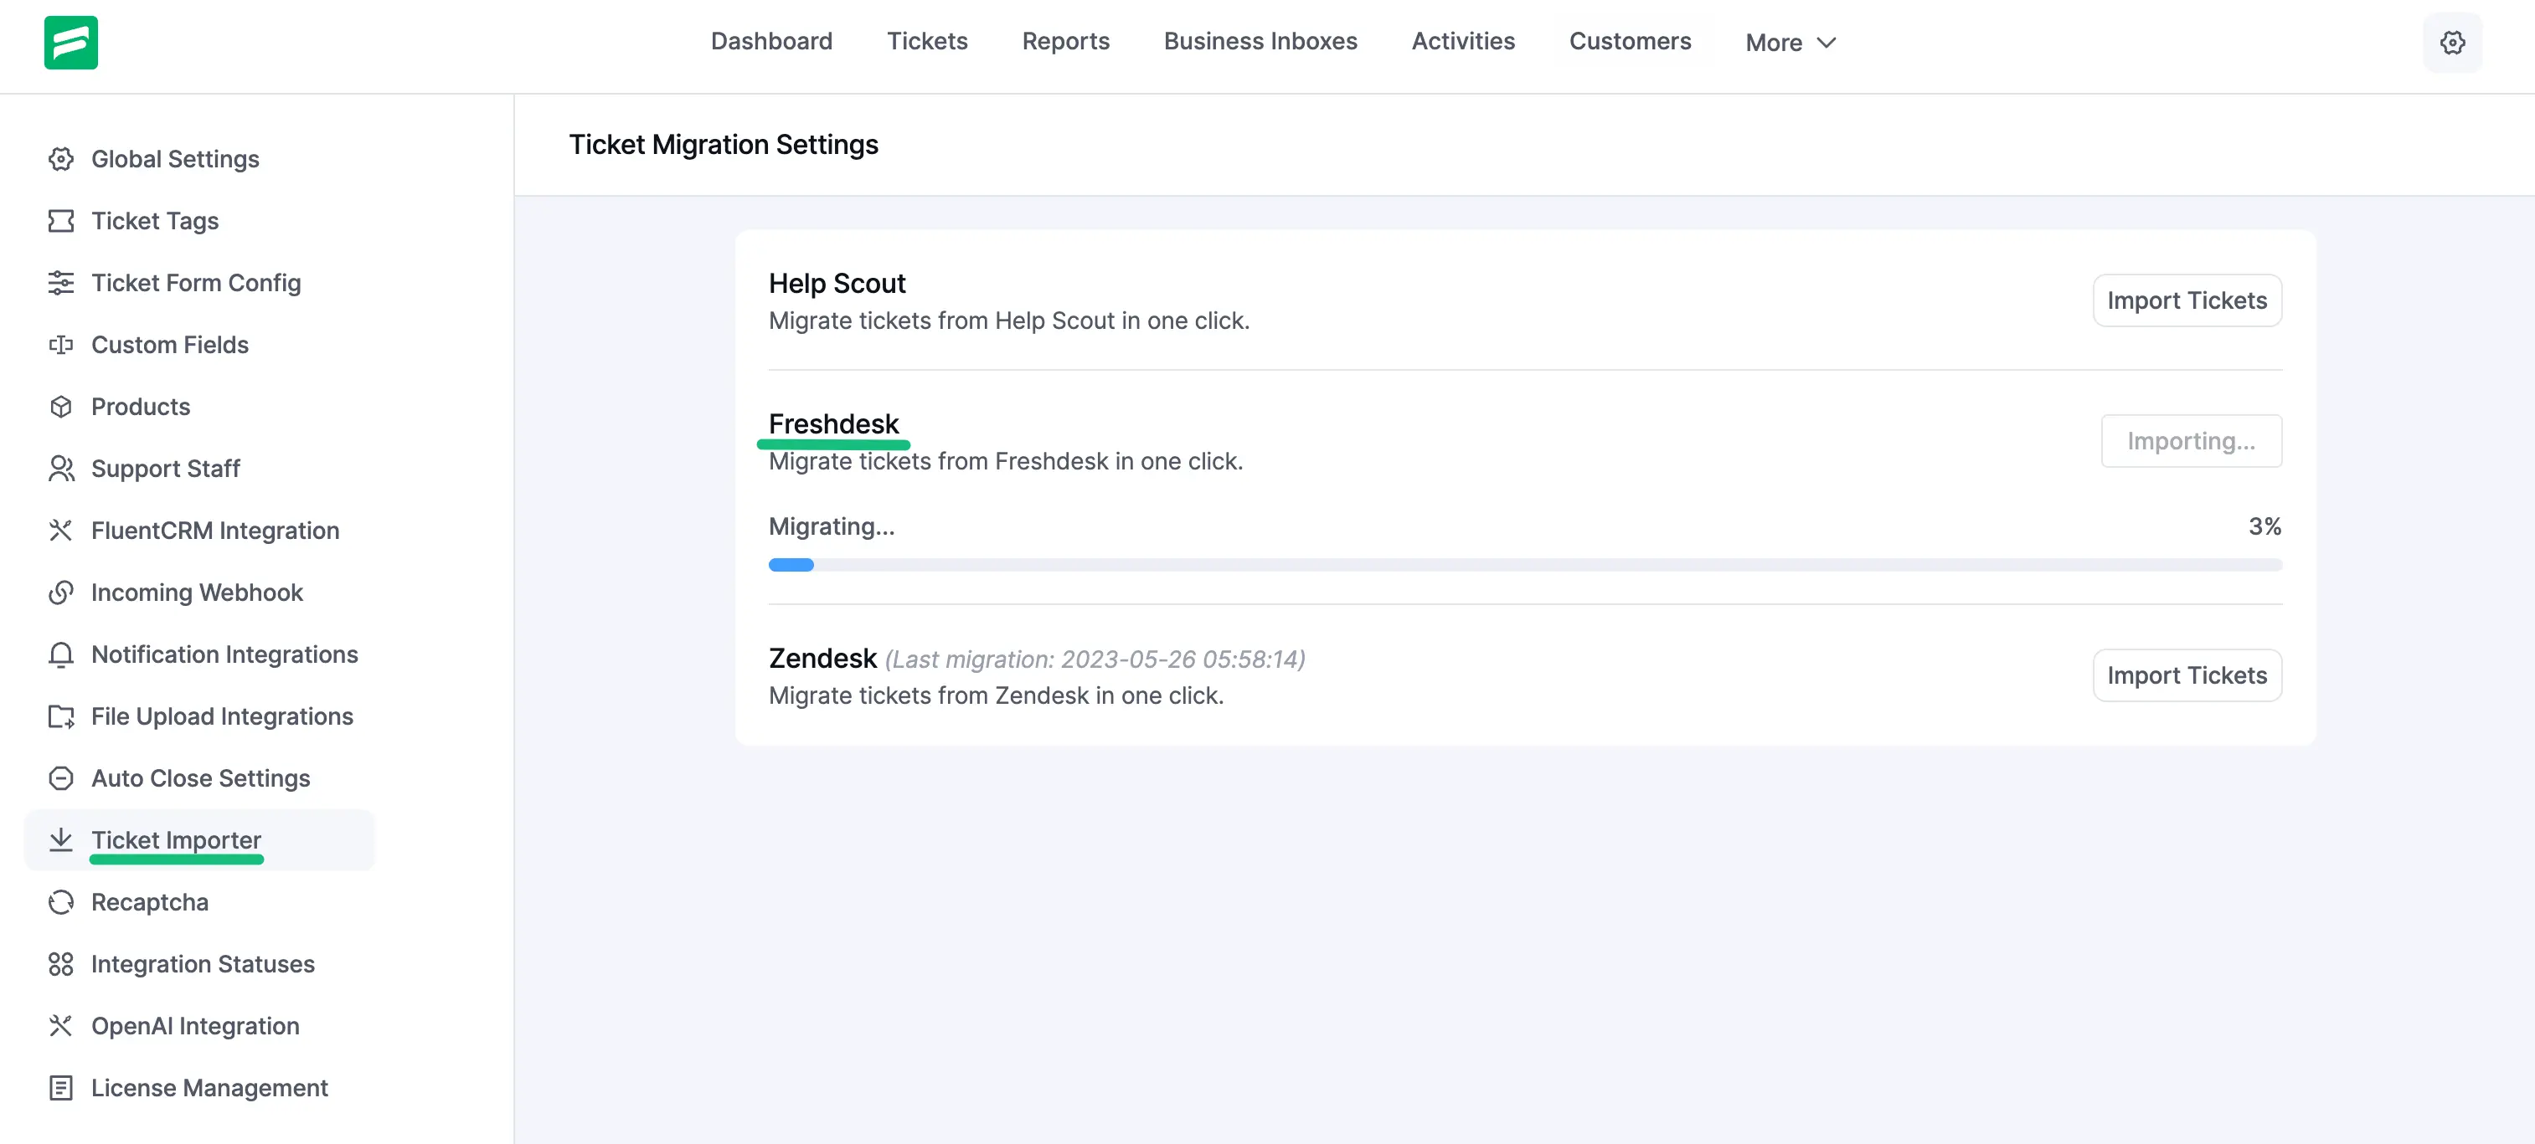
Task: Click the Recaptcha refresh icon
Action: pos(61,902)
